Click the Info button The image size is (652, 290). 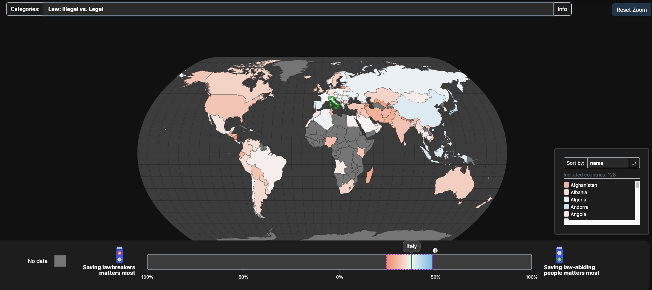pyautogui.click(x=562, y=9)
